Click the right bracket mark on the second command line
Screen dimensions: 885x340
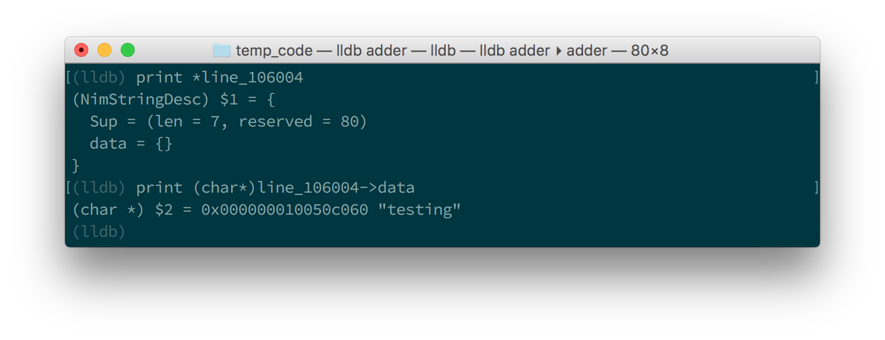point(816,188)
